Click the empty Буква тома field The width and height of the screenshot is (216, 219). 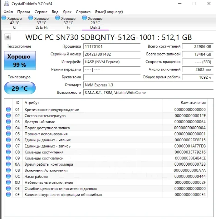coord(112,77)
